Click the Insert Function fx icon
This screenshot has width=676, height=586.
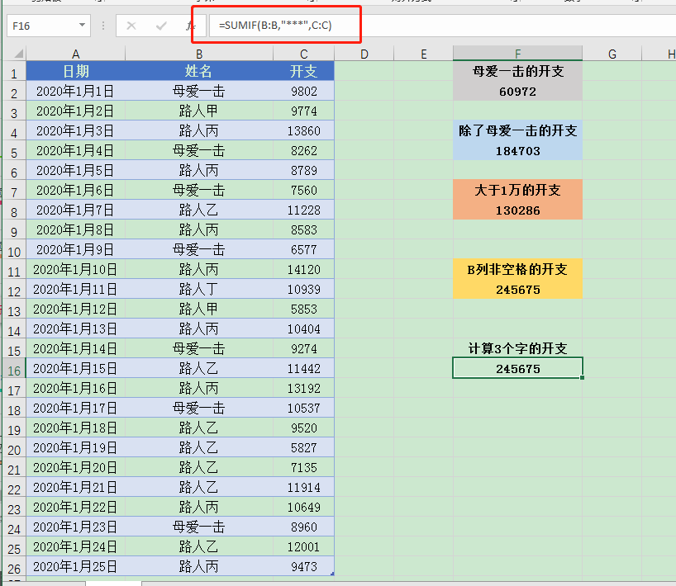coord(190,26)
